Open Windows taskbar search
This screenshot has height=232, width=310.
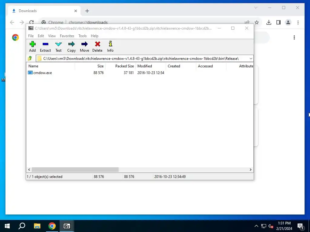click(x=22, y=226)
